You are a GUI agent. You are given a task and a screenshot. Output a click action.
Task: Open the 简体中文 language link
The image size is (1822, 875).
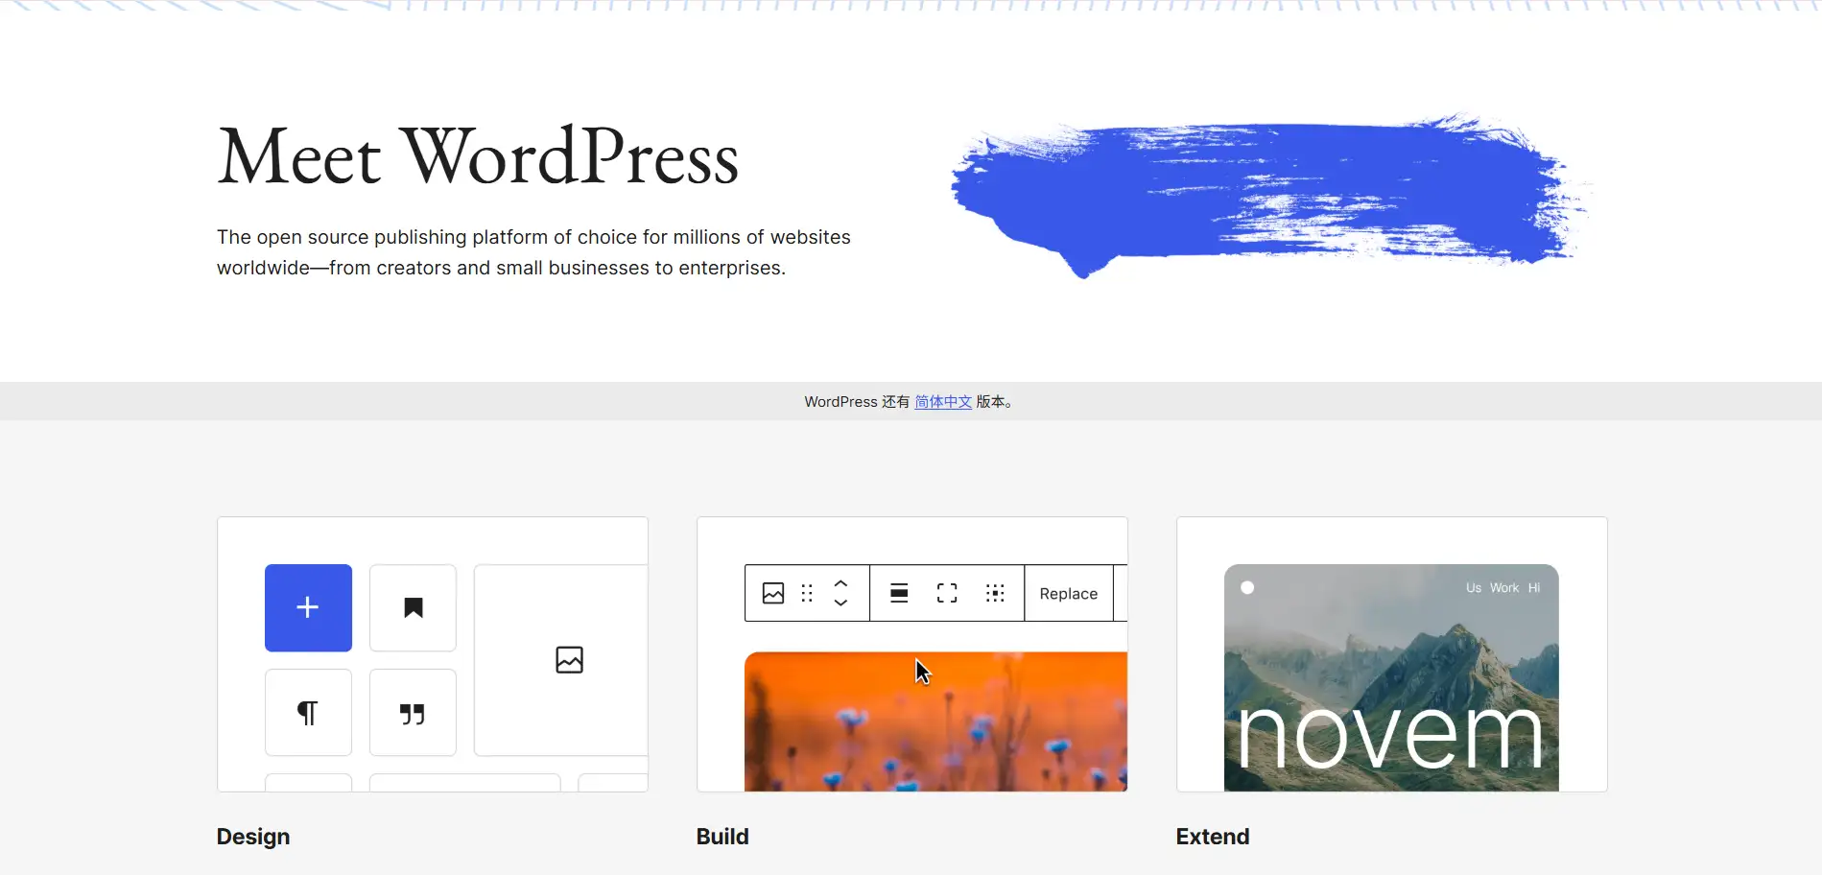pos(942,401)
